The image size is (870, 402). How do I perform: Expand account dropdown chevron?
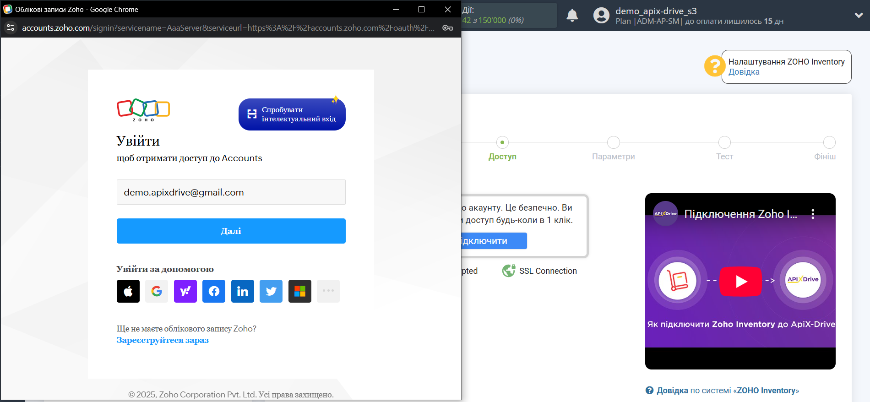click(859, 15)
